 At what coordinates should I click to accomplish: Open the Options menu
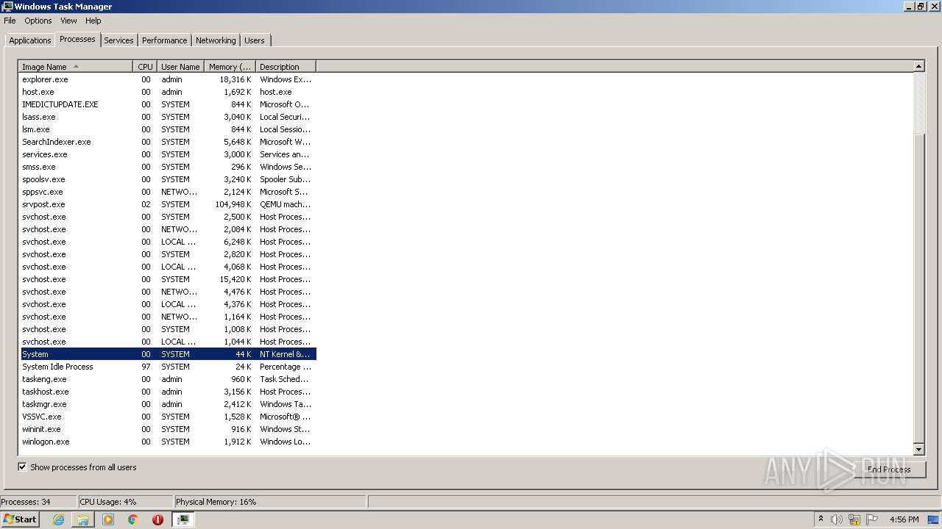click(x=38, y=21)
